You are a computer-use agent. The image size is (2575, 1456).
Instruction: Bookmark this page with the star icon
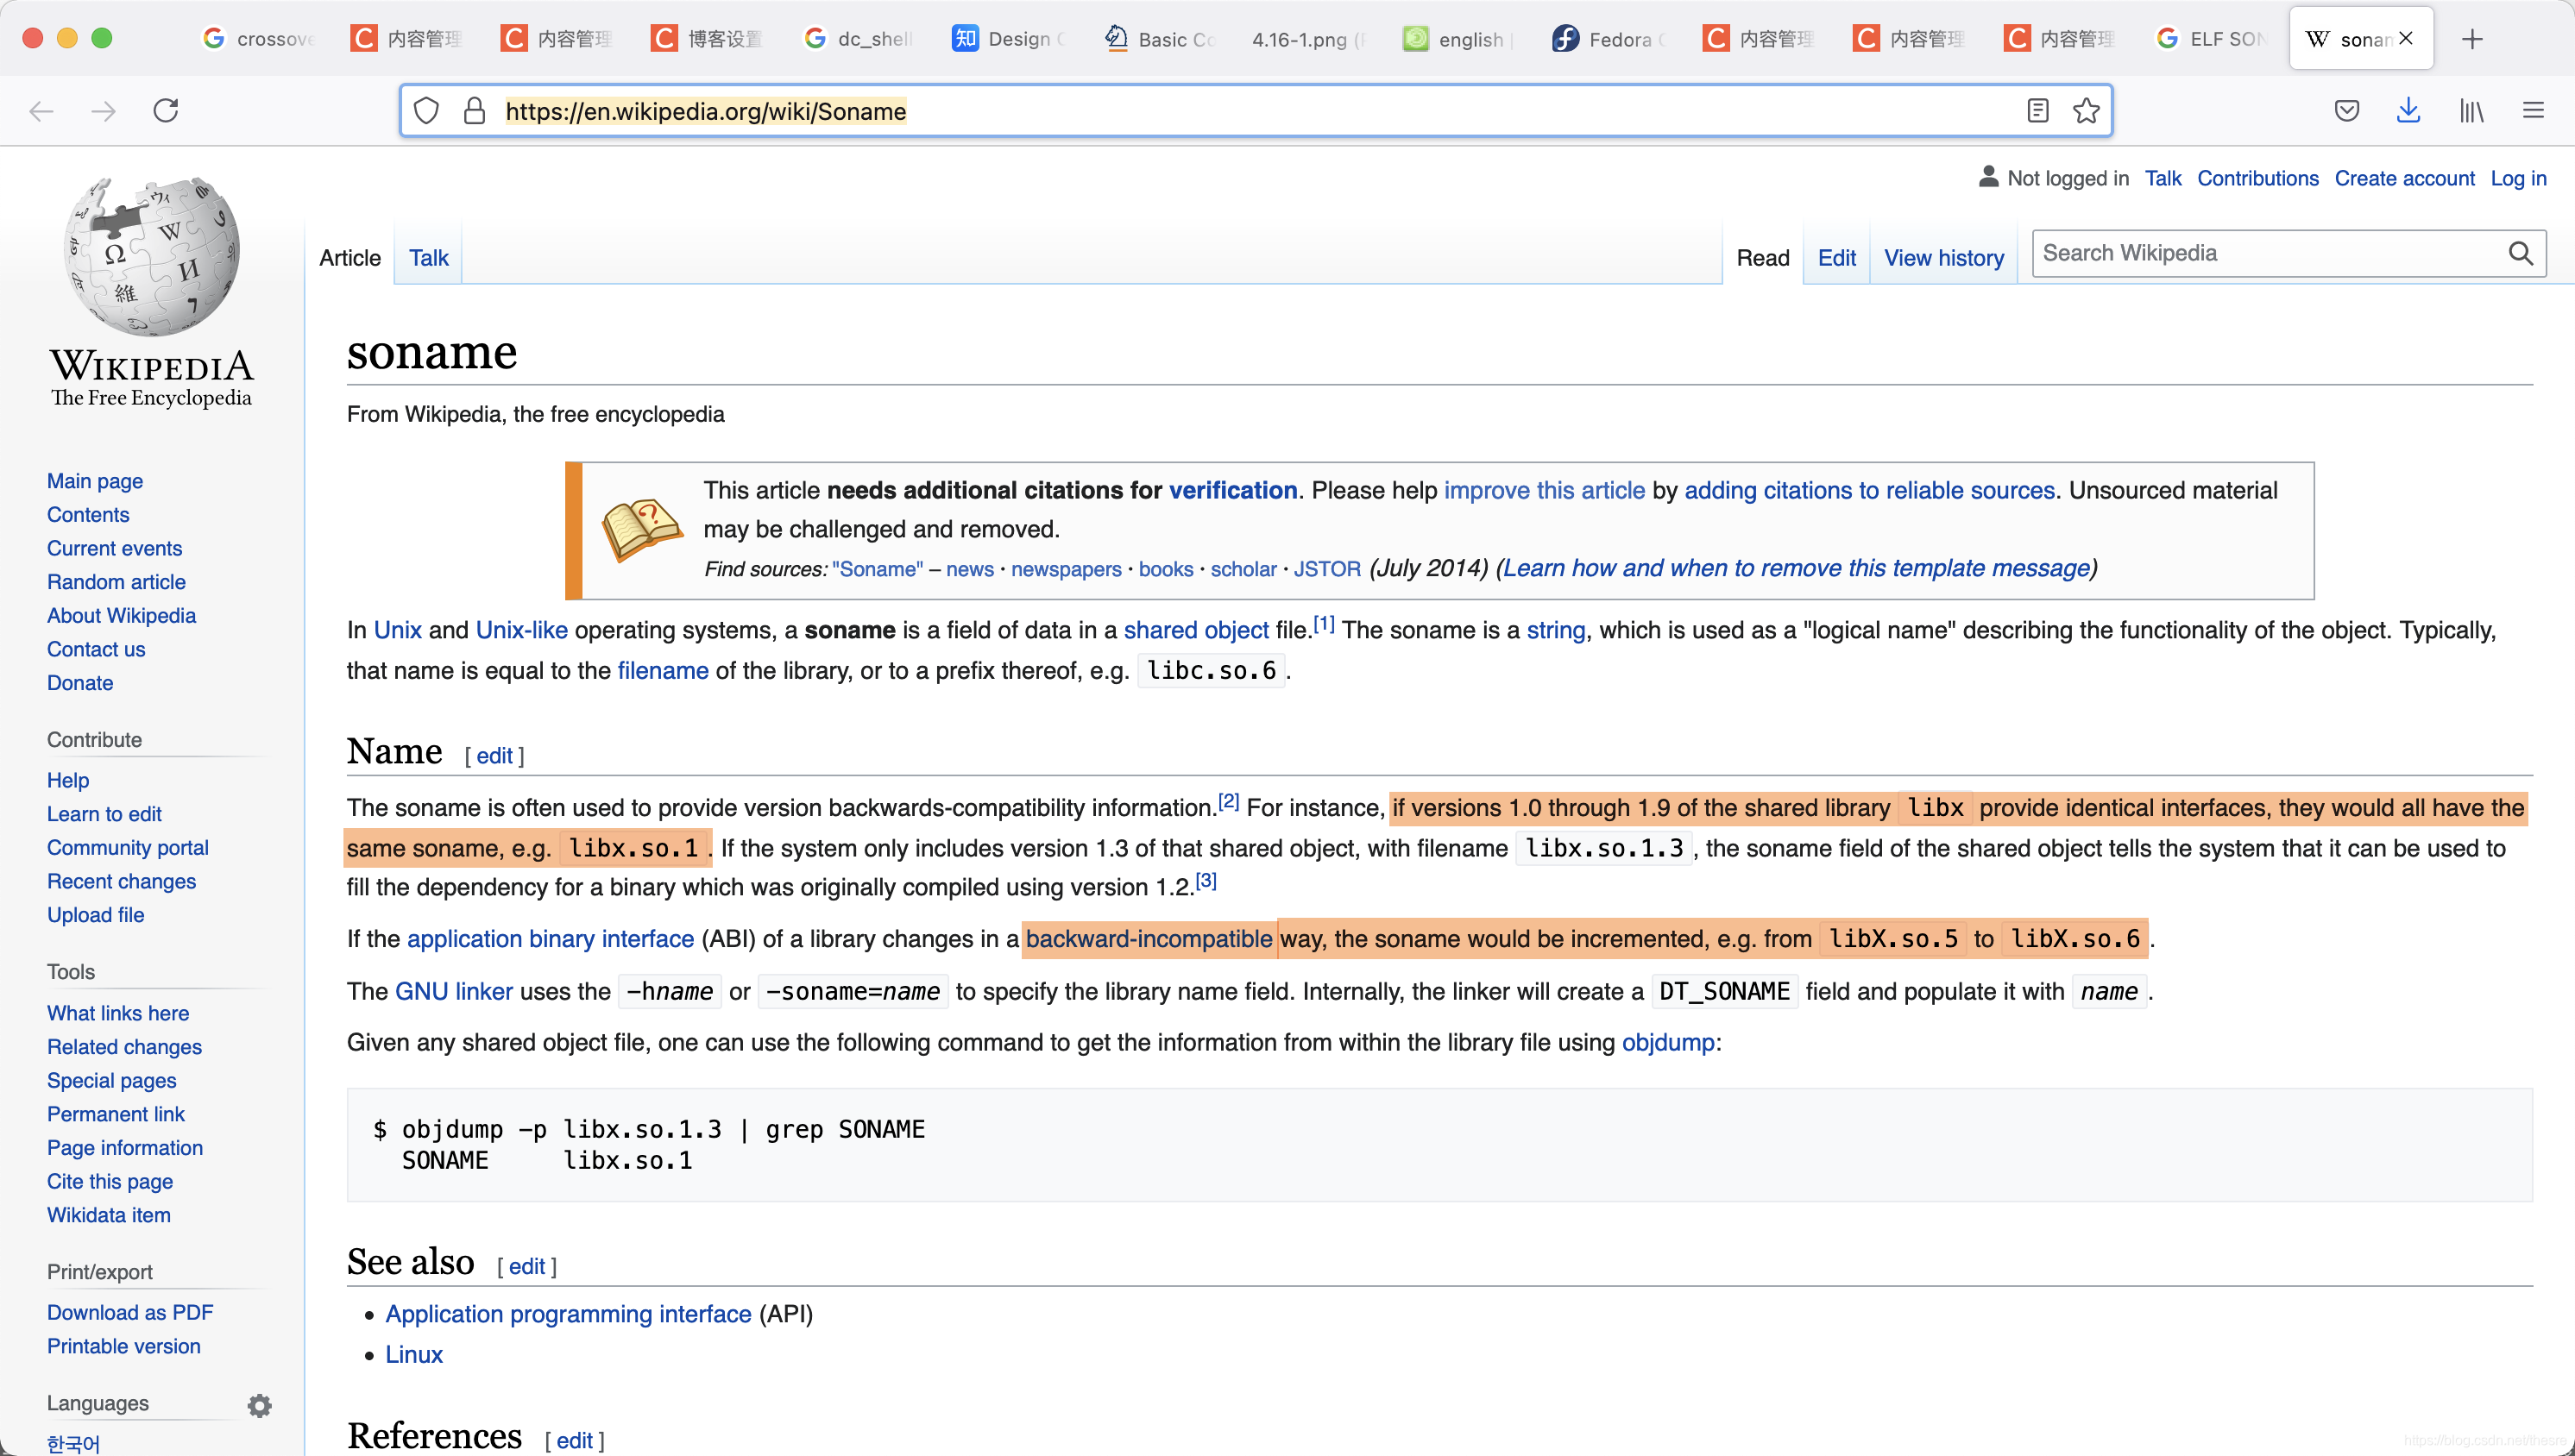(2086, 110)
